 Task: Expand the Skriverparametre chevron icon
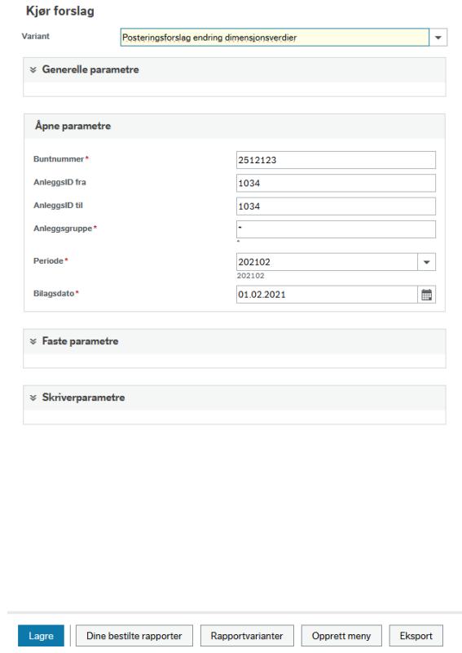pos(33,398)
